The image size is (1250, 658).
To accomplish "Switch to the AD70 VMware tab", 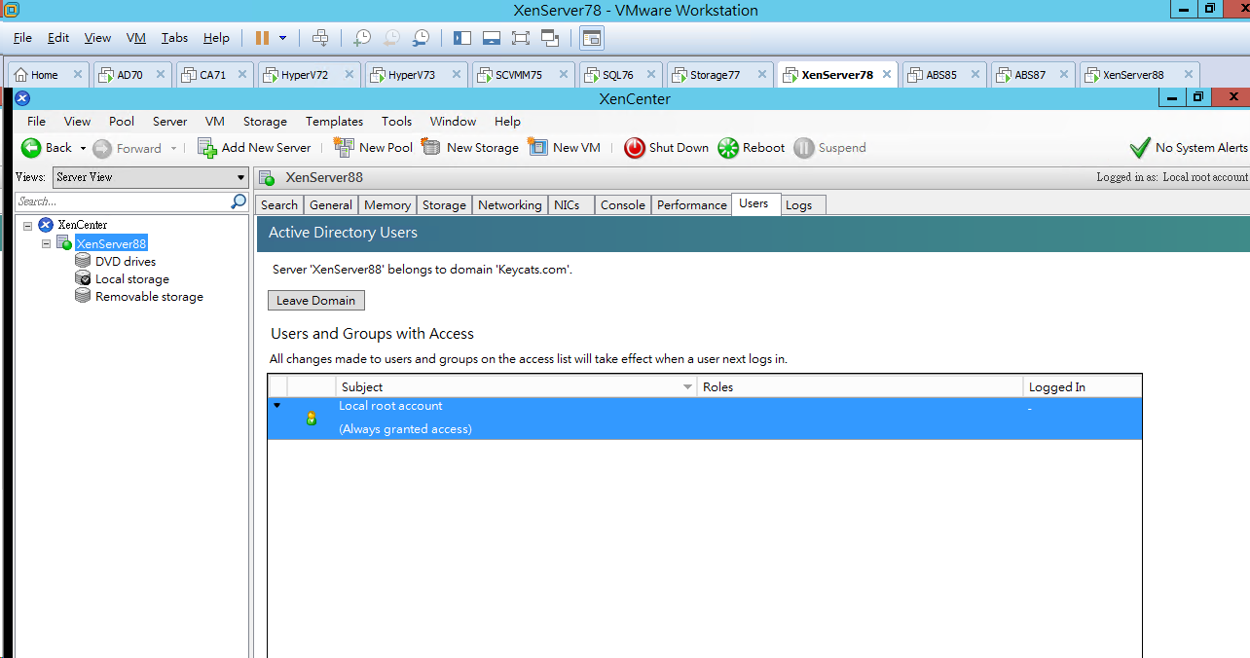I will pos(130,75).
